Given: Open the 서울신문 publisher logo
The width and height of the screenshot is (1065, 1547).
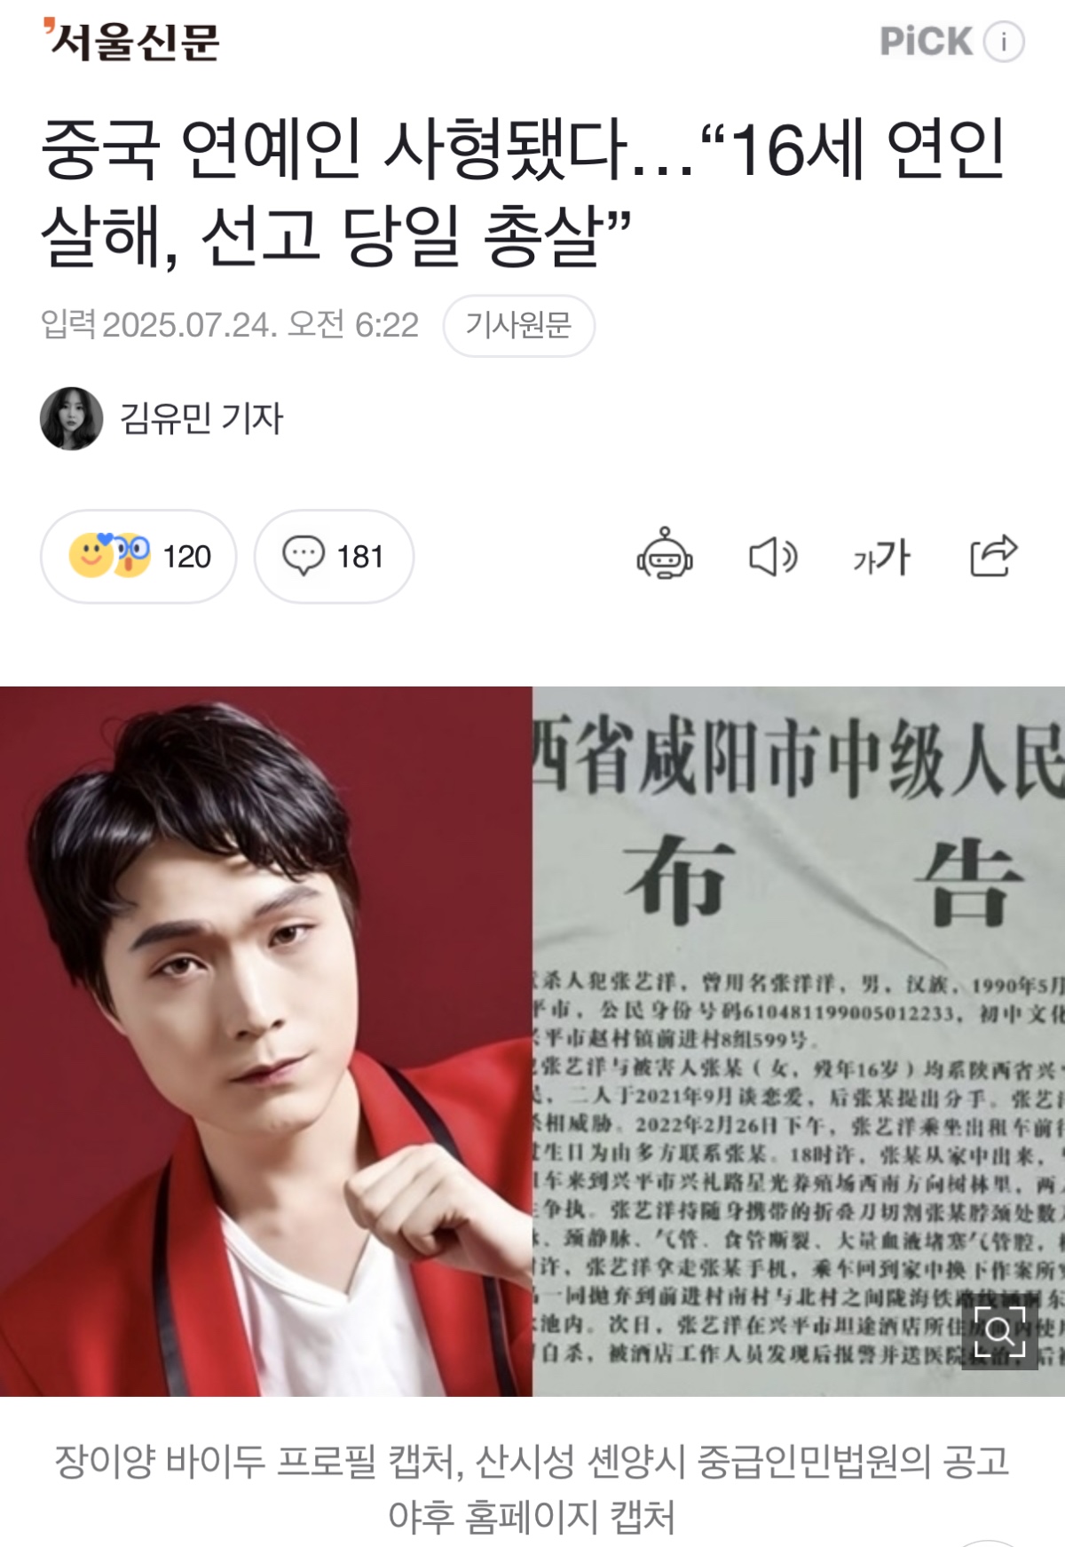Looking at the screenshot, I should tap(130, 40).
